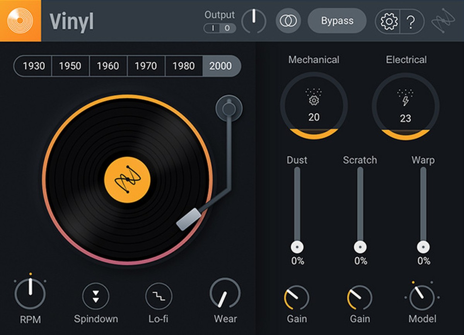Screen dimensions: 464x335
Task: Click the Wear knob
Action: coord(225,294)
